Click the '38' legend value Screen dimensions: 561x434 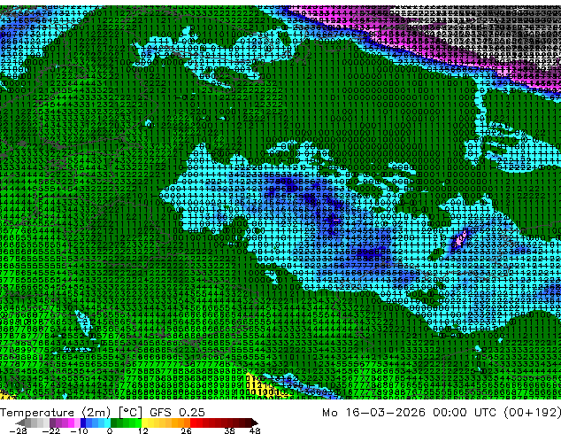pyautogui.click(x=230, y=430)
